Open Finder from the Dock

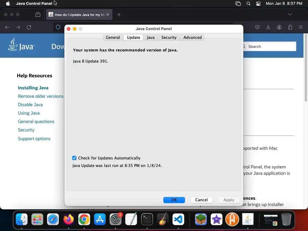coord(22,219)
